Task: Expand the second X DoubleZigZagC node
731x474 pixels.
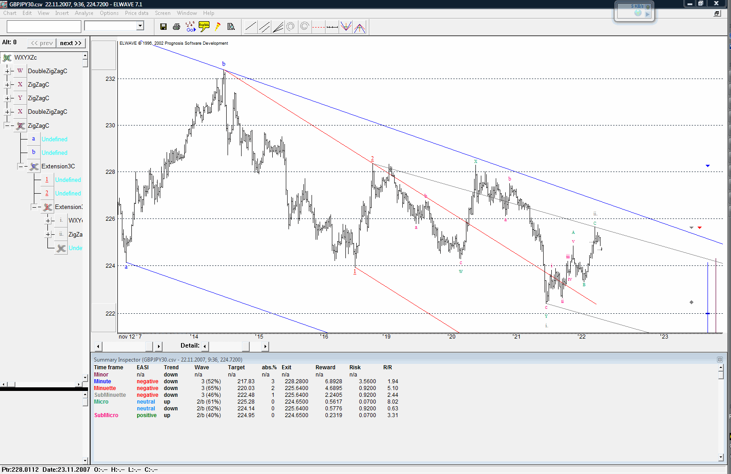Action: (7, 112)
